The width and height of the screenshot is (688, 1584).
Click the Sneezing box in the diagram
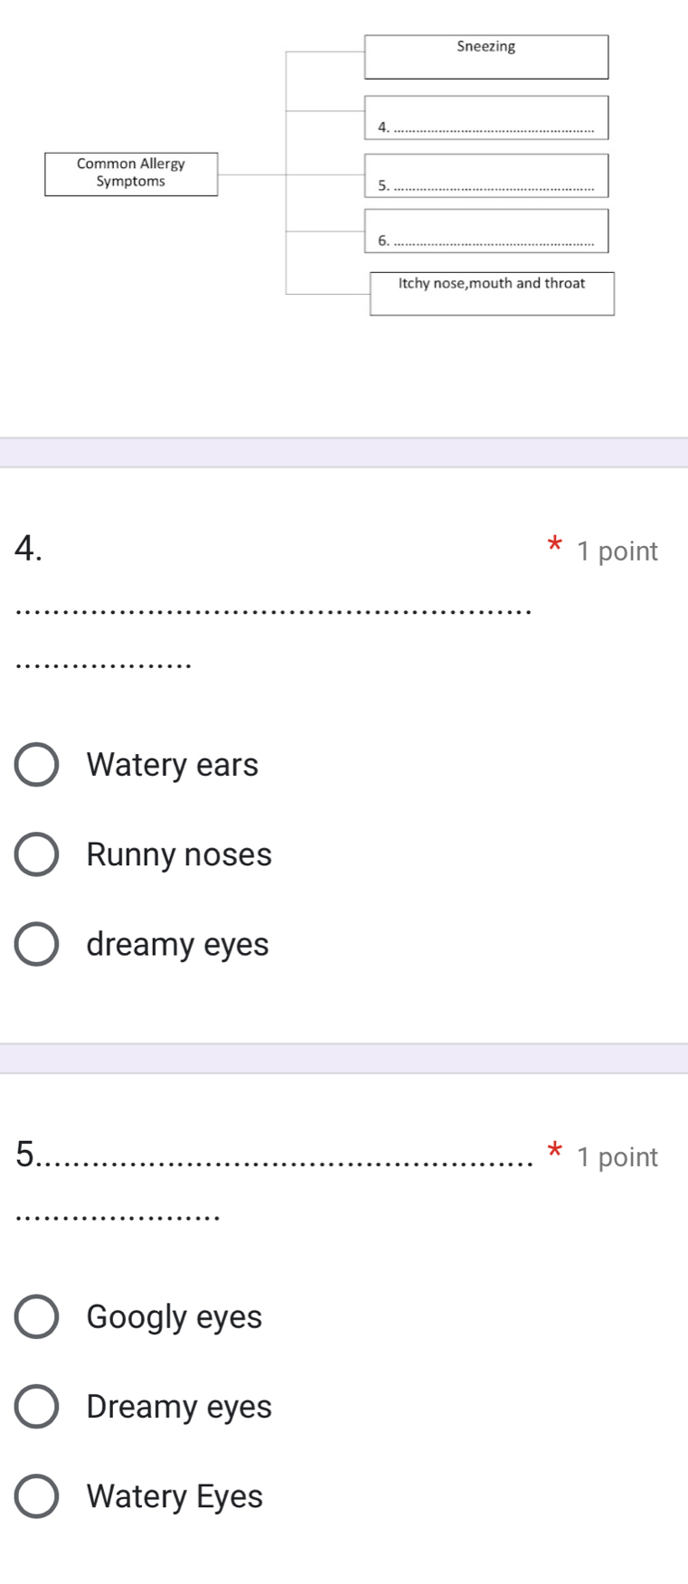pos(485,56)
